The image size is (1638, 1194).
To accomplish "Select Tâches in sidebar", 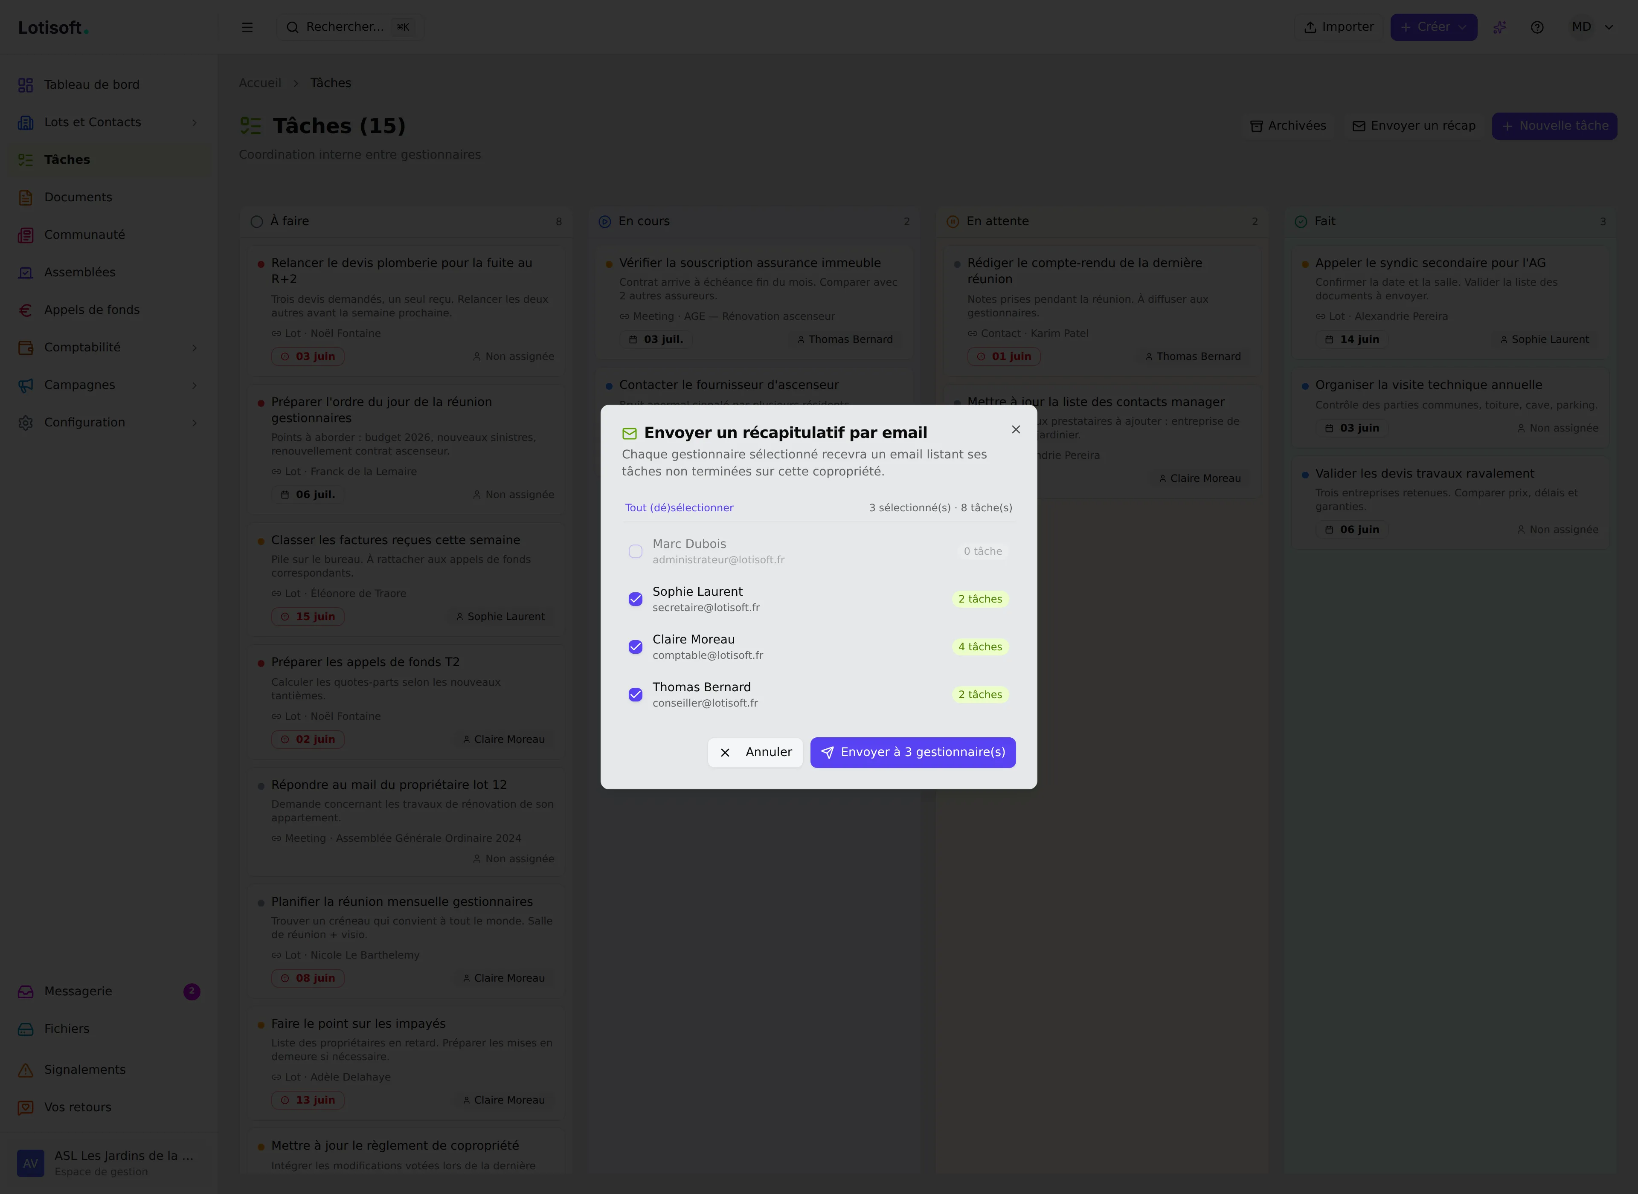I will pos(108,160).
